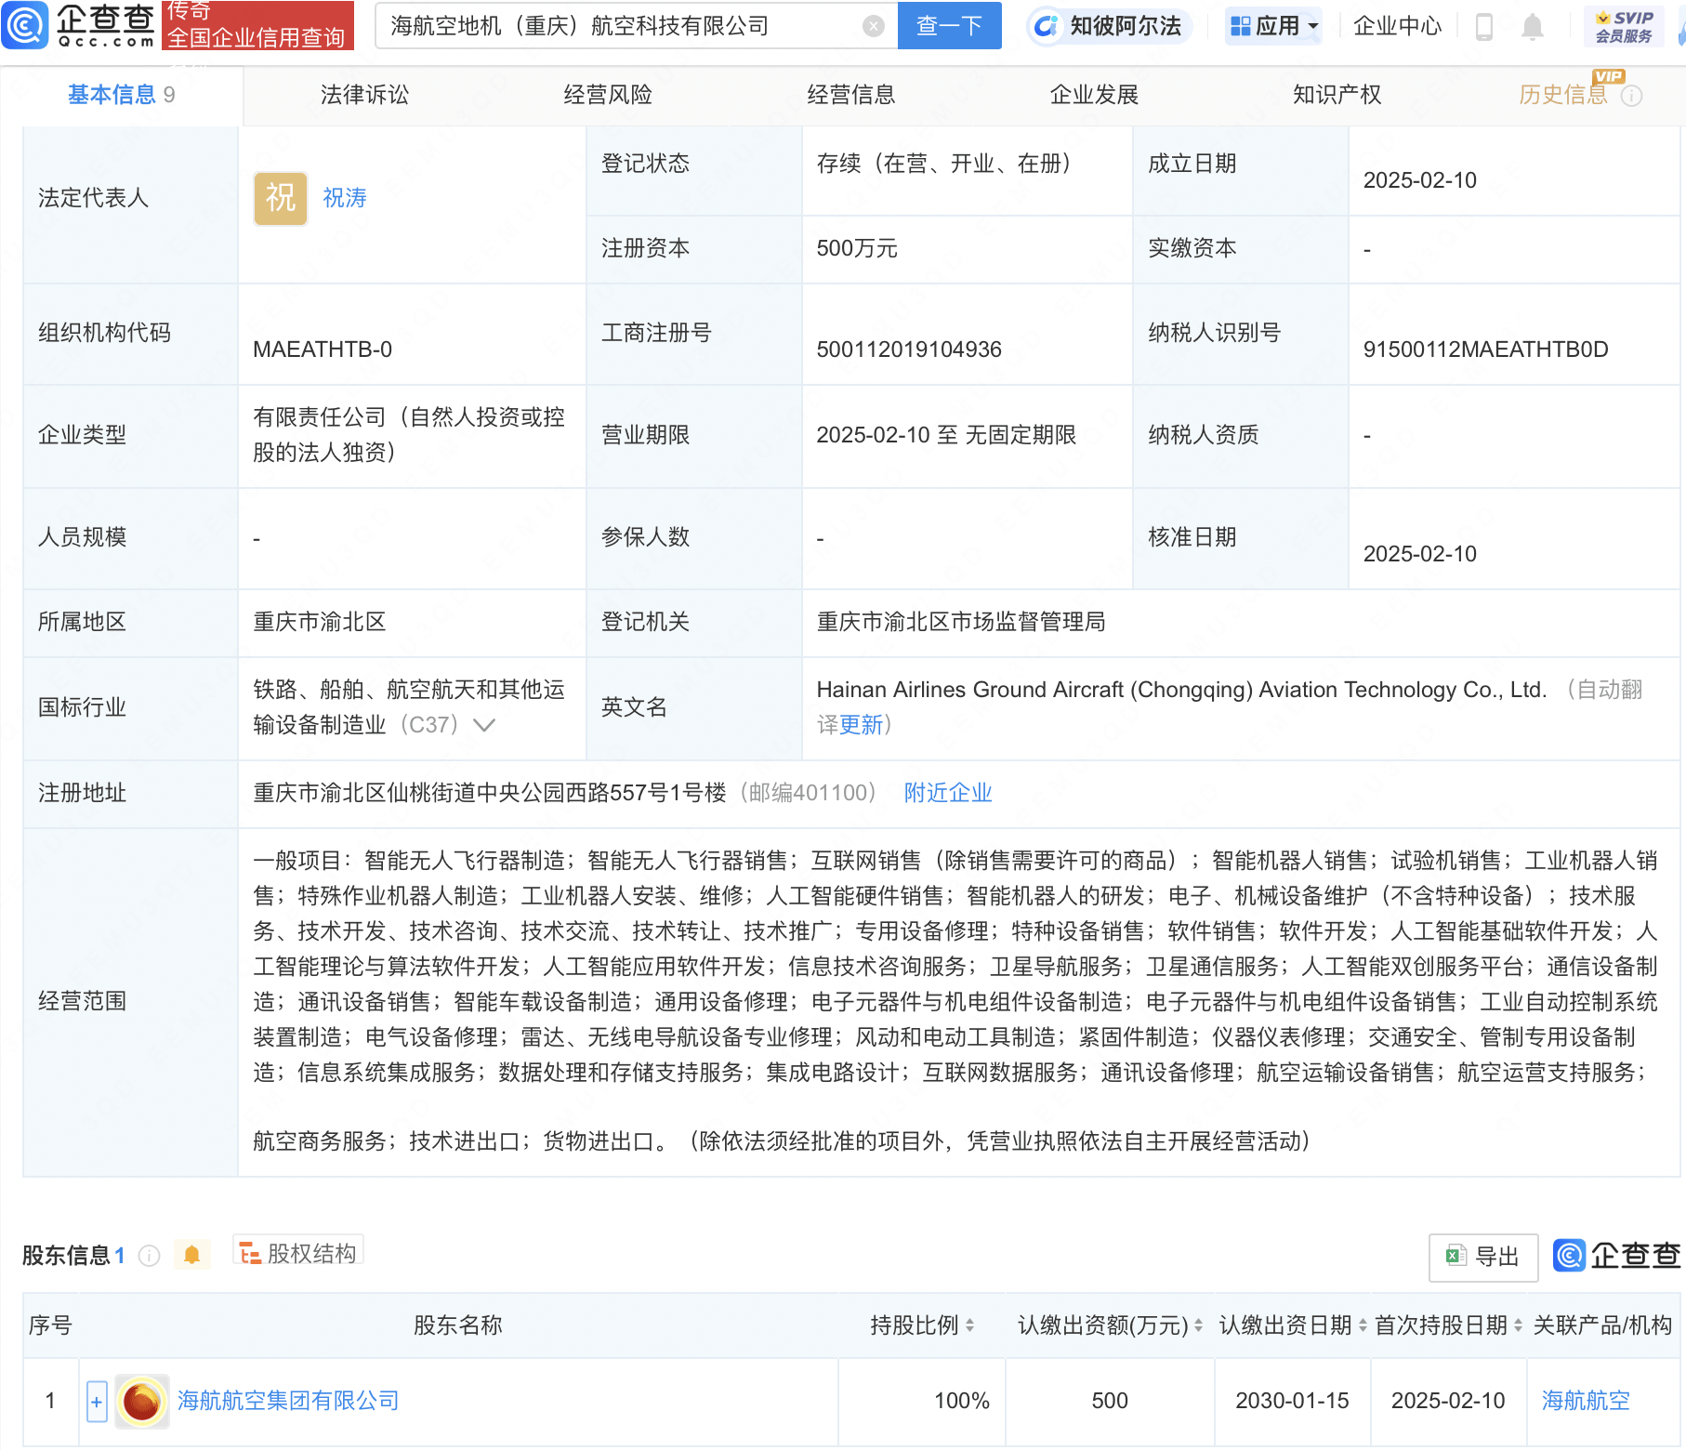Screen dimensions: 1686x1450
Task: Click business registration number 500112019104936
Action: point(909,349)
